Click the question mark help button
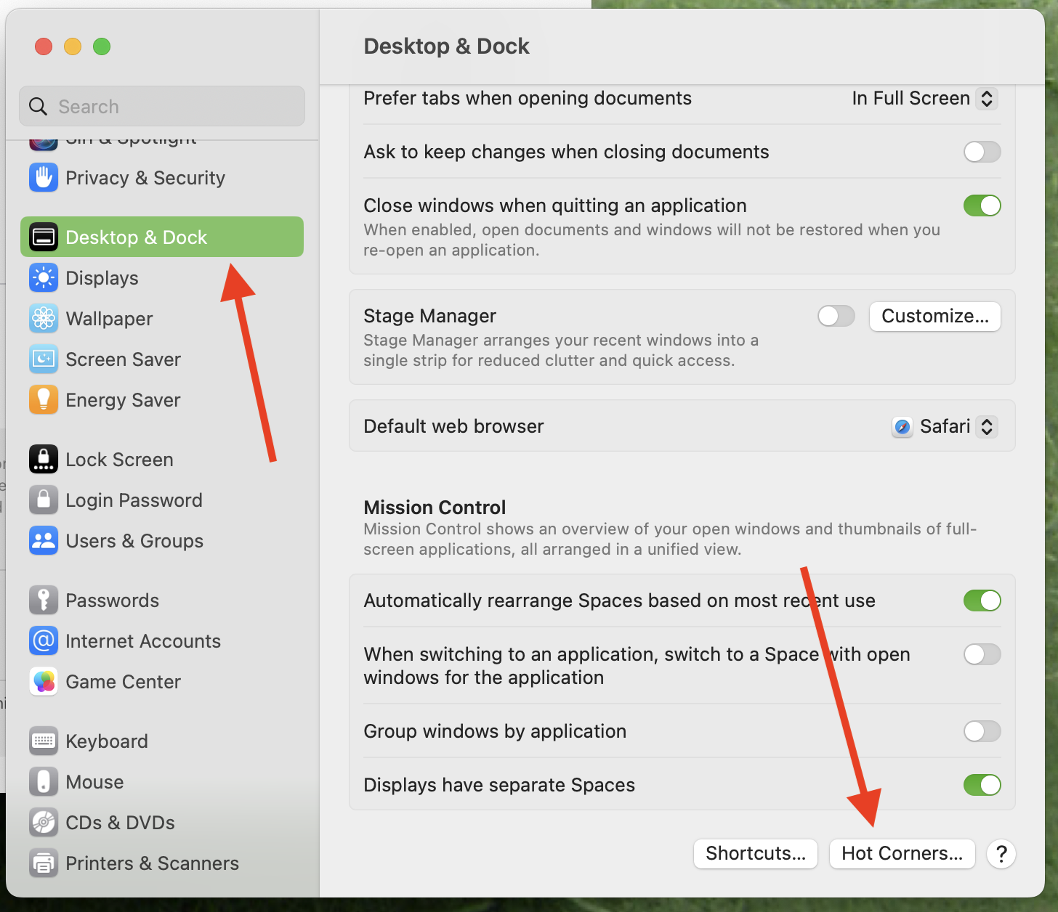This screenshot has height=912, width=1058. pyautogui.click(x=1001, y=854)
